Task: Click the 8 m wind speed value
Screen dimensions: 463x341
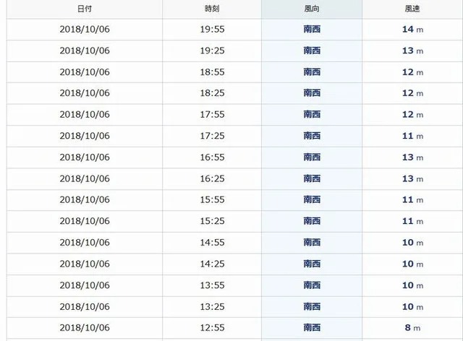Action: click(x=412, y=328)
